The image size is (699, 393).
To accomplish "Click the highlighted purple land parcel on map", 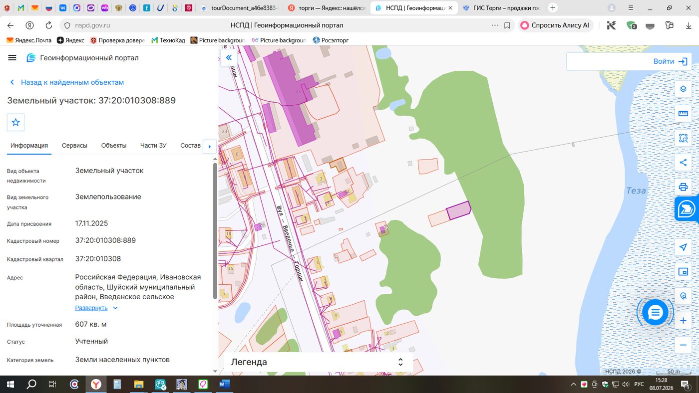I will (458, 210).
